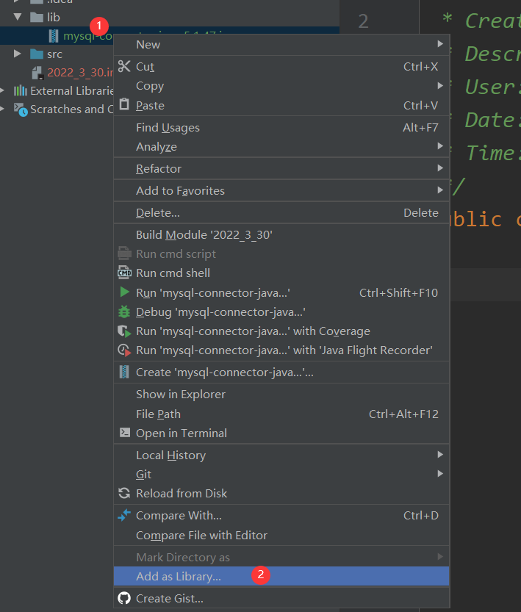Open the New submenu arrow
Viewport: 521px width, 612px height.
[x=440, y=44]
